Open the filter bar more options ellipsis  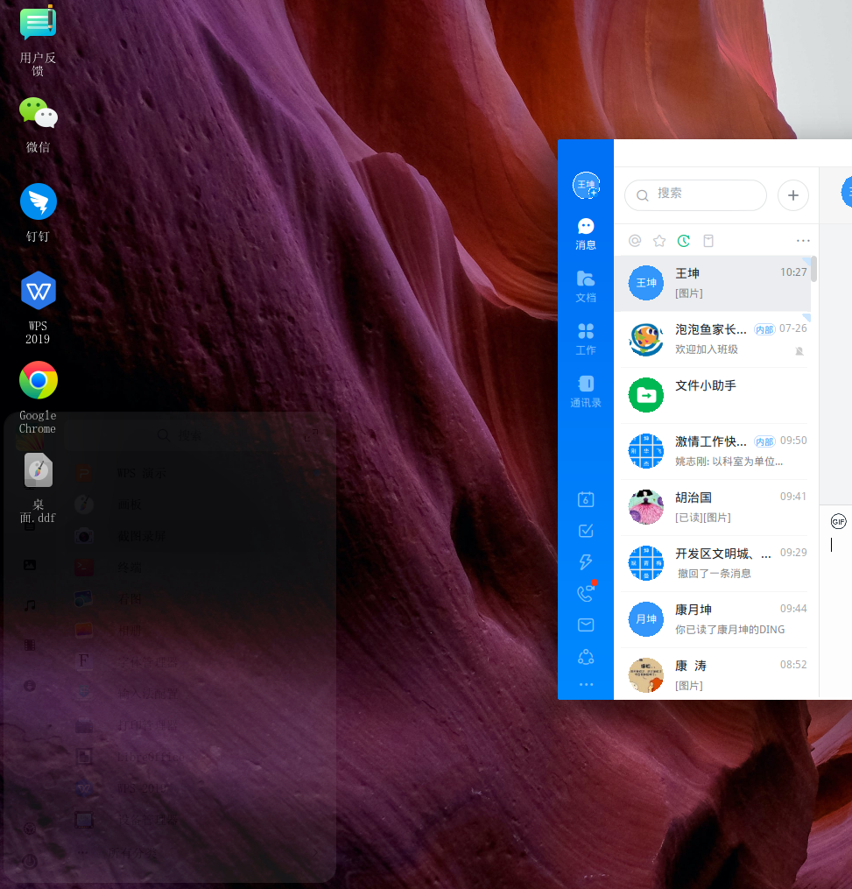pyautogui.click(x=803, y=241)
